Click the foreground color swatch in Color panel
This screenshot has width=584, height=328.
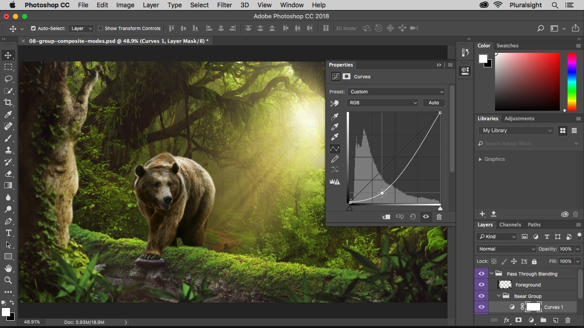(x=483, y=60)
